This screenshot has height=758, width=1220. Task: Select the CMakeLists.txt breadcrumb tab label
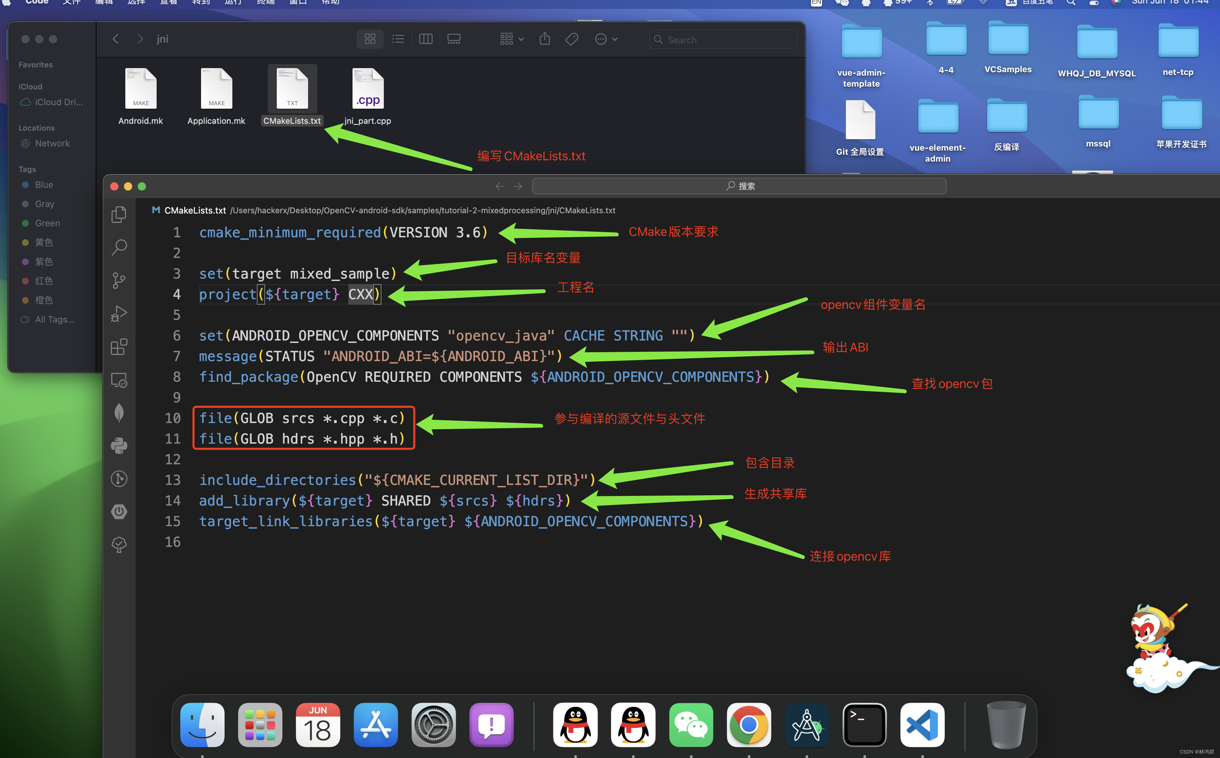[x=194, y=210]
